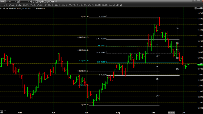The image size is (203, 114).
Task: Open the chat comment bubble icon
Action: [x=50, y=2]
